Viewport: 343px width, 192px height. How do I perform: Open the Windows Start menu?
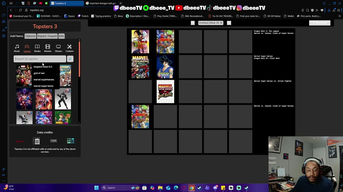pyautogui.click(x=97, y=188)
